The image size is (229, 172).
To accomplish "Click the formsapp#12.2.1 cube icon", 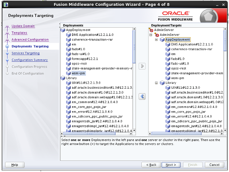I will click(68, 59).
